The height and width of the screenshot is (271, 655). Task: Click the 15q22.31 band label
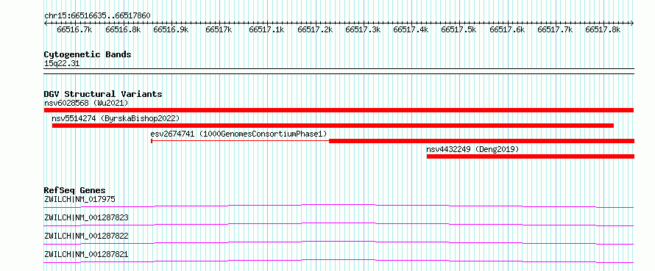pos(62,64)
